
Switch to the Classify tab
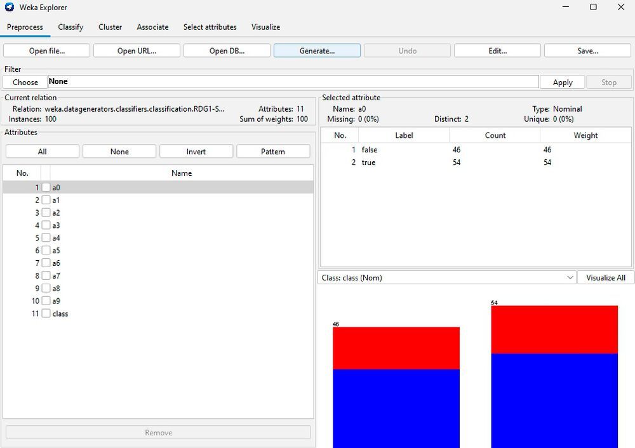coord(70,27)
